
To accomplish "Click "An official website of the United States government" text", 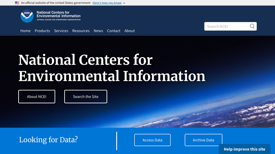I will tap(56, 3).
